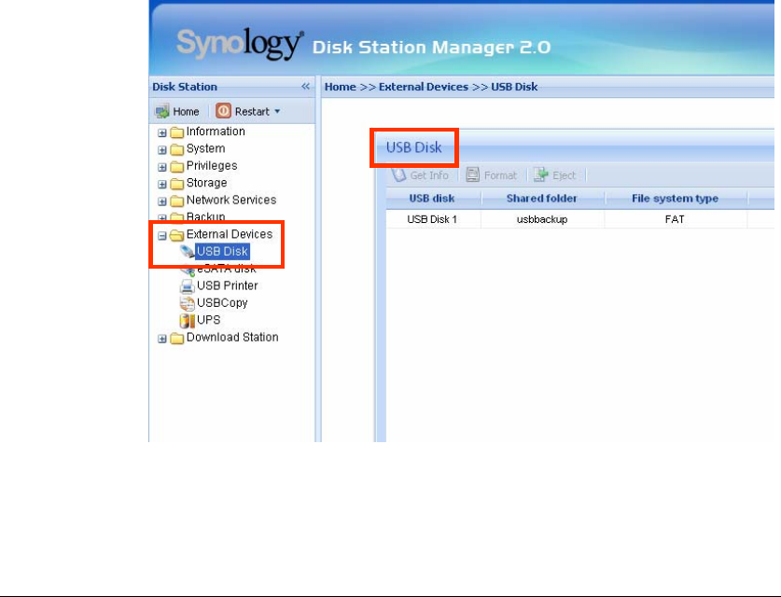The image size is (781, 597).
Task: Click the System folder icon
Action: tap(176, 149)
